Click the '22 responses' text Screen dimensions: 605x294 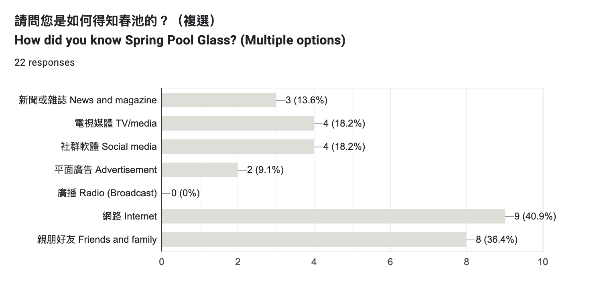coord(45,62)
